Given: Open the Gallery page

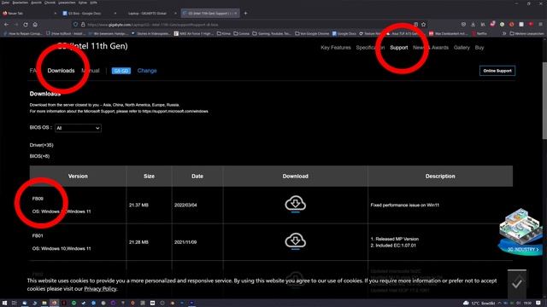Looking at the screenshot, I should (462, 48).
